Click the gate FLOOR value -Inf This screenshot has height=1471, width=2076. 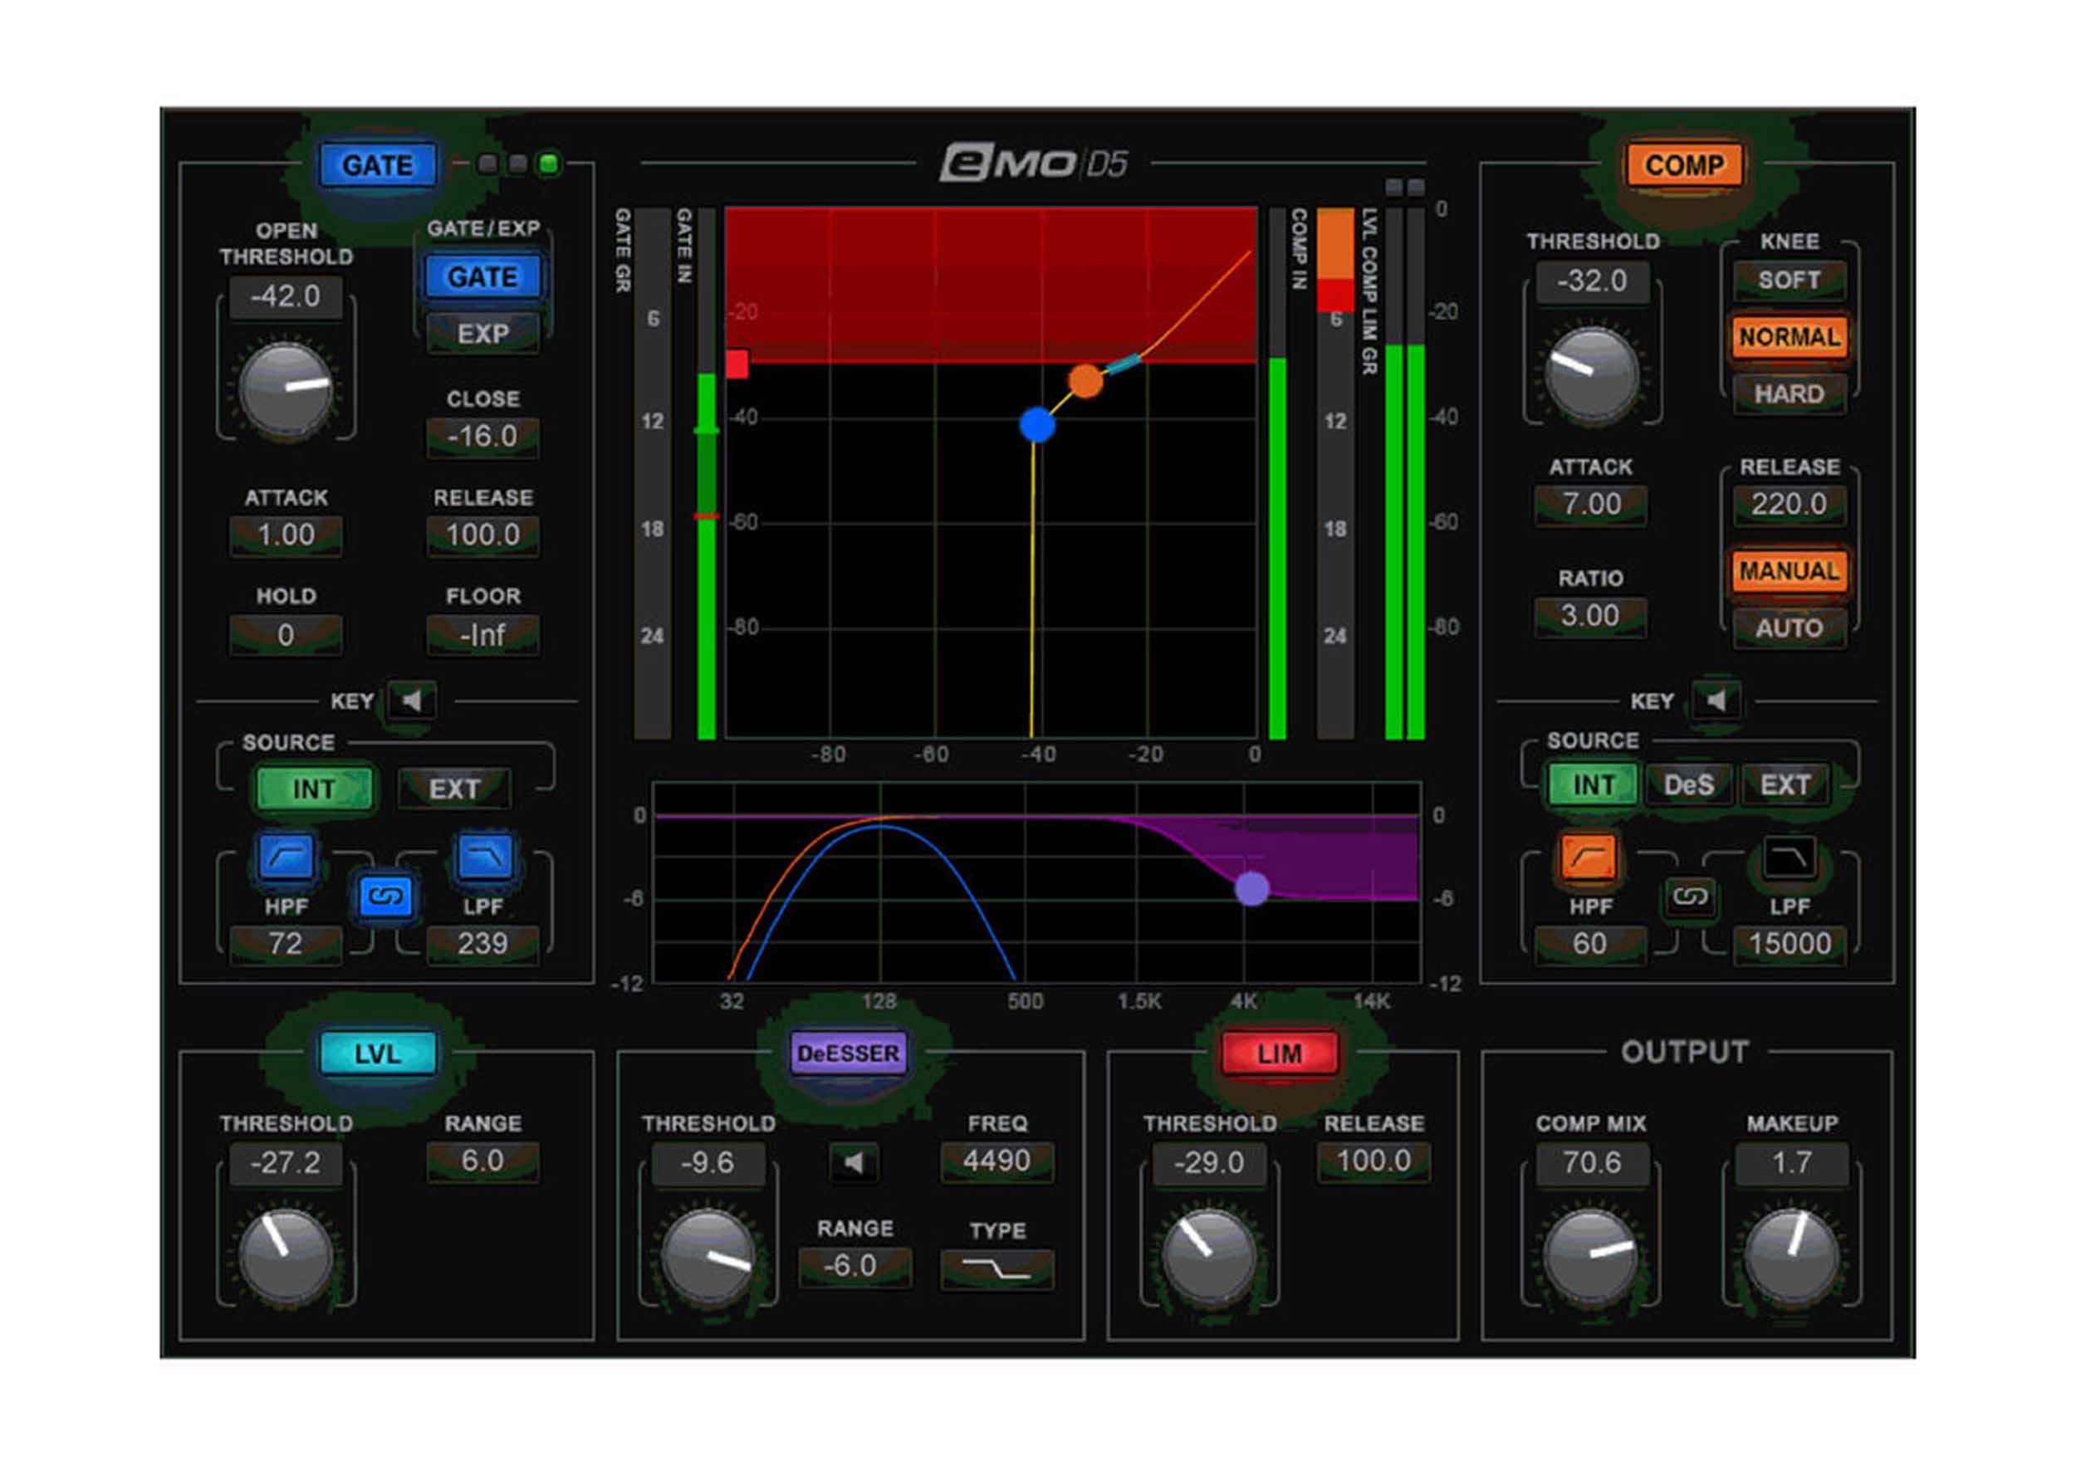tap(482, 634)
